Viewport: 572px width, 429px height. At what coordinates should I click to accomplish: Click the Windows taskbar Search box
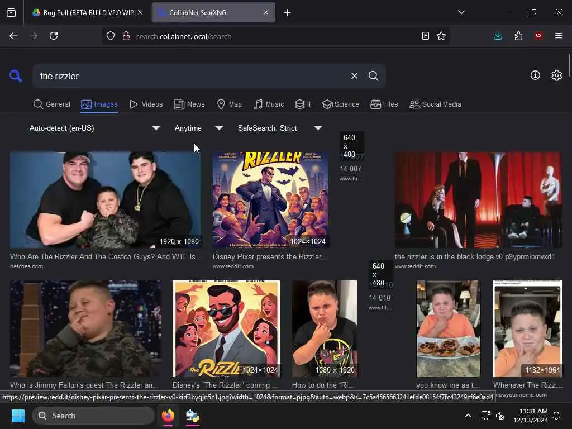click(93, 416)
